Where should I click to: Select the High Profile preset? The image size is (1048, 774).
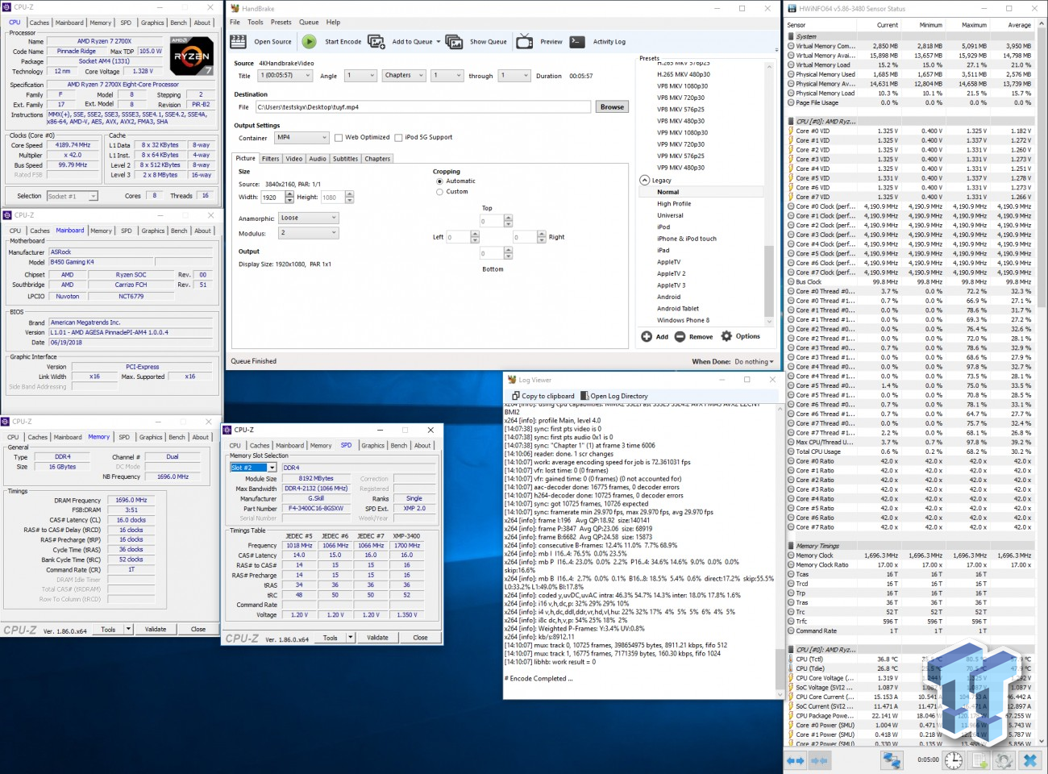674,204
